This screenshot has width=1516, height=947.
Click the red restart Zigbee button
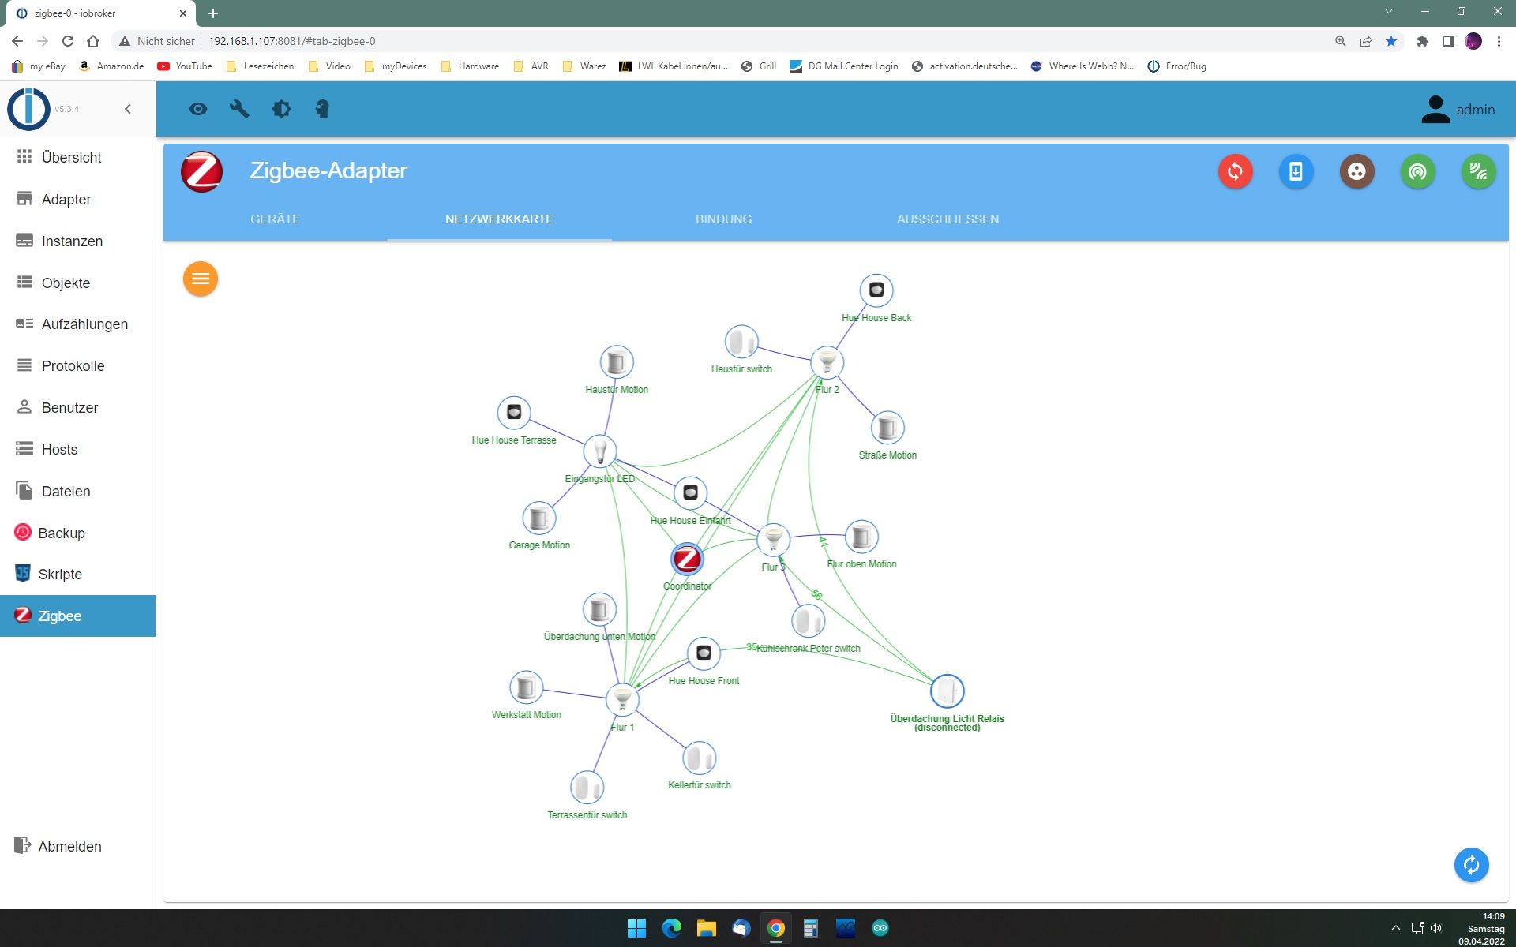coord(1235,171)
